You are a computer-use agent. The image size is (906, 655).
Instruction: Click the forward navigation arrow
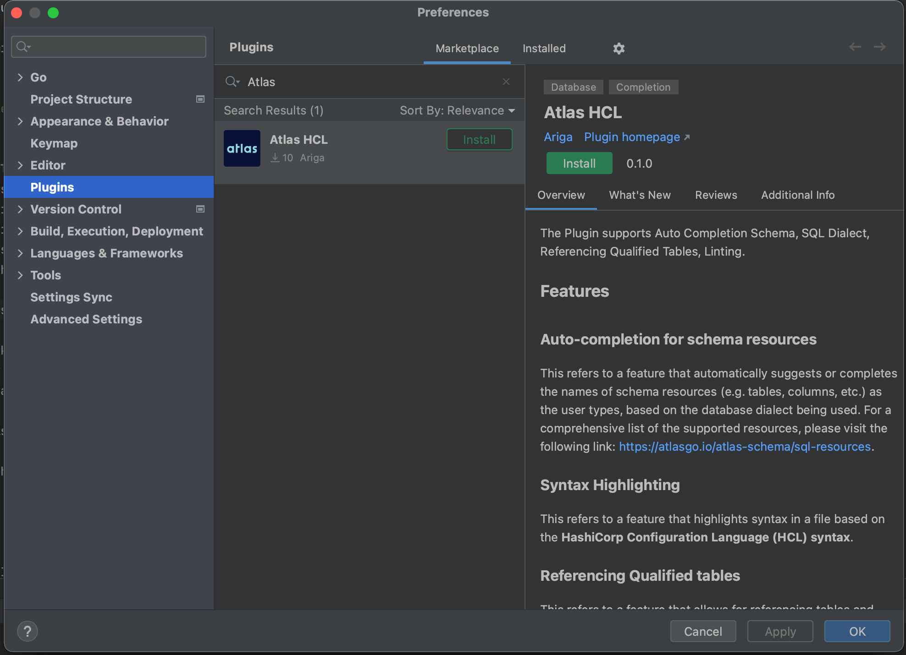tap(880, 47)
